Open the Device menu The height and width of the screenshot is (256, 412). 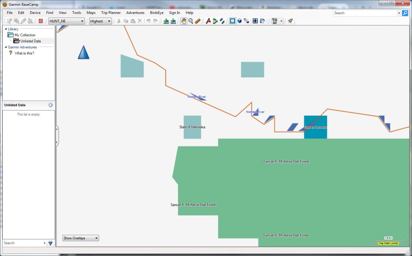[35, 13]
